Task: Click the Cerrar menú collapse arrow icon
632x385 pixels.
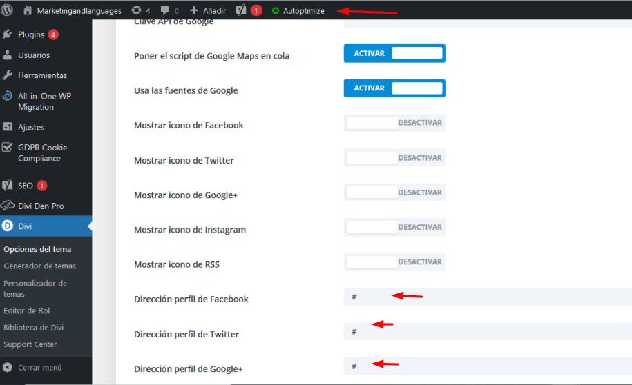Action: coord(8,367)
